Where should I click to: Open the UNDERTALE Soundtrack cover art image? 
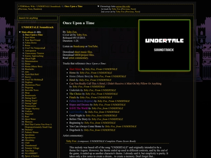(x=164, y=45)
